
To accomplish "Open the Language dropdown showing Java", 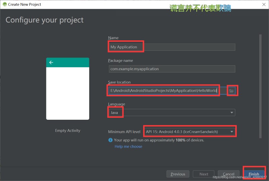I will pyautogui.click(x=172, y=113).
